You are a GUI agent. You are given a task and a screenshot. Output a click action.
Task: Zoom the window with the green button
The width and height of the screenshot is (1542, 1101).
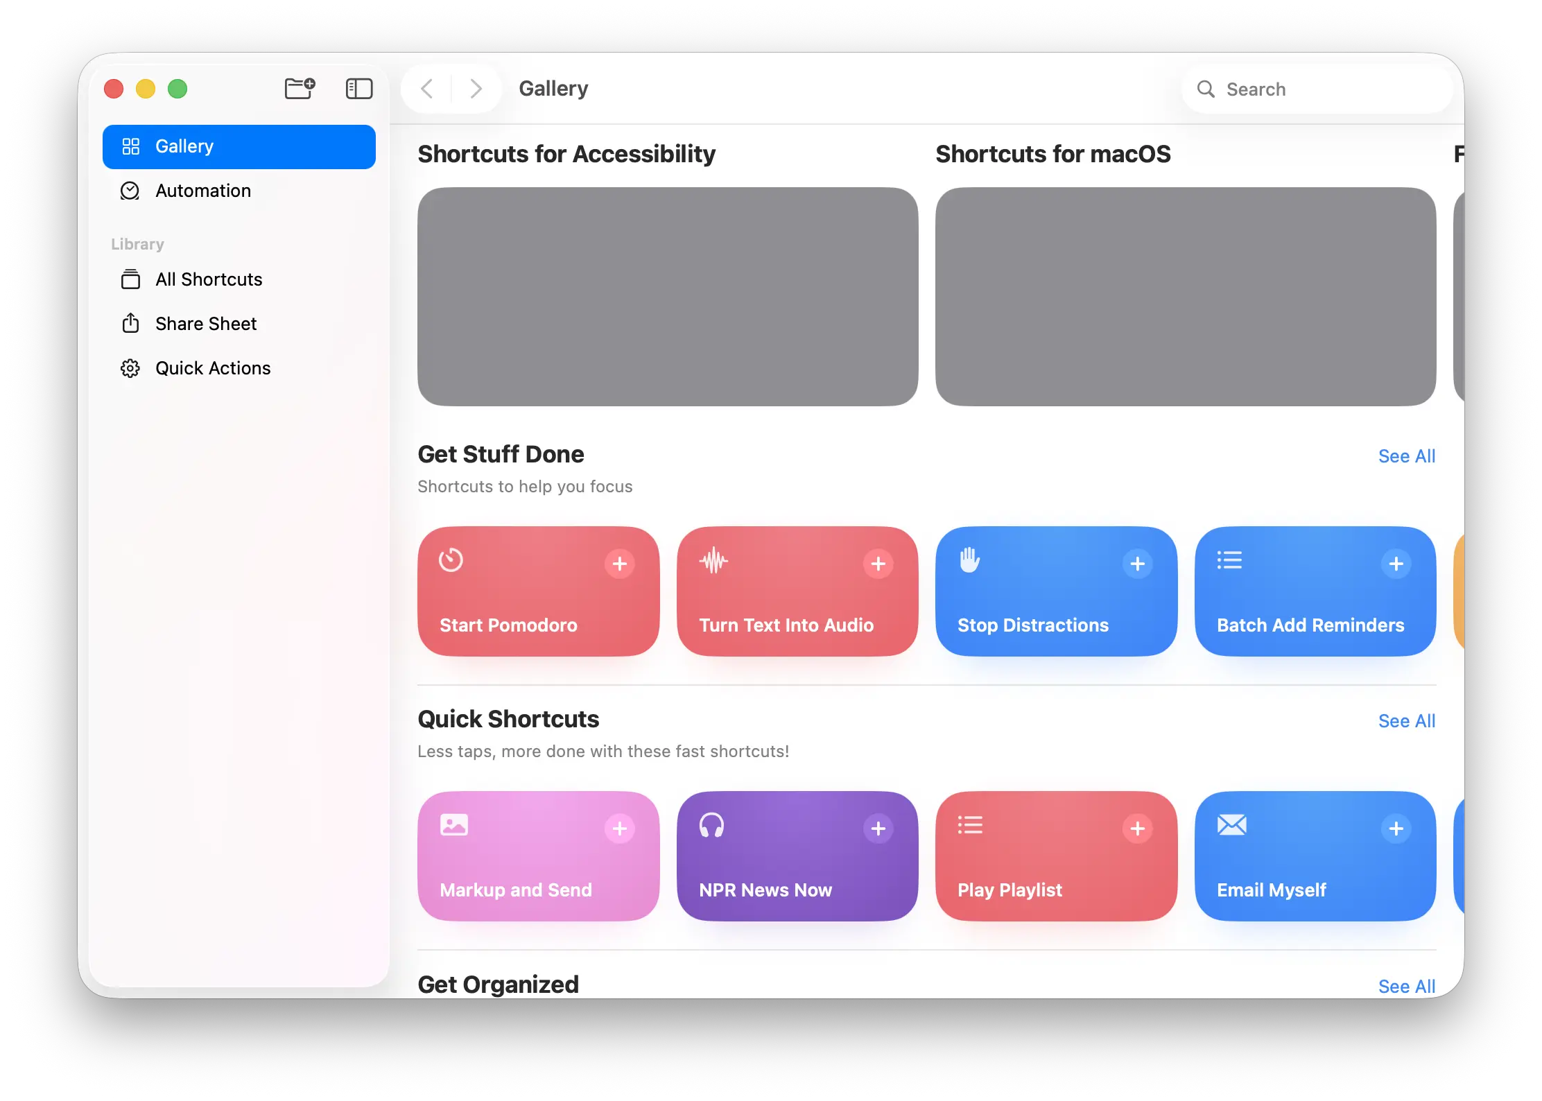[x=177, y=89]
